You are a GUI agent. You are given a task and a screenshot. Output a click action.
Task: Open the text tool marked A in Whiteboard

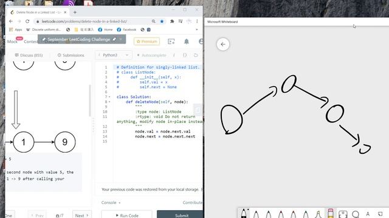pyautogui.click(x=368, y=214)
